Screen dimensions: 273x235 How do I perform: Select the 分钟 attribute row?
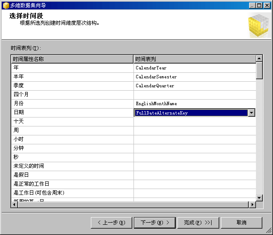72,149
